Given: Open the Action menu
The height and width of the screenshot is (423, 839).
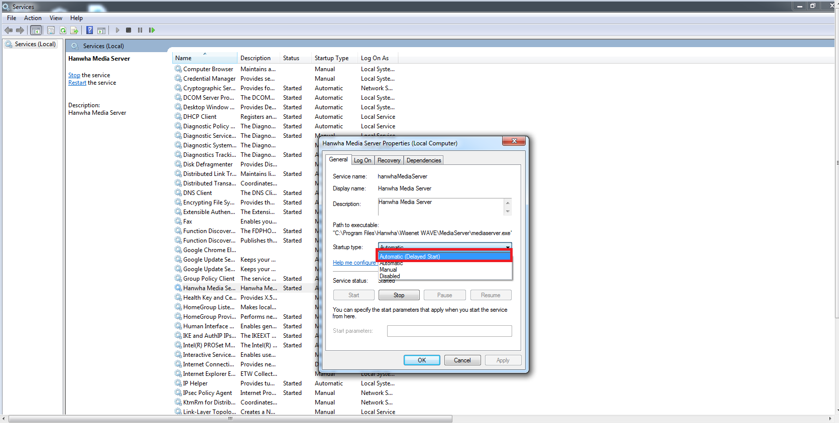Looking at the screenshot, I should pos(33,18).
